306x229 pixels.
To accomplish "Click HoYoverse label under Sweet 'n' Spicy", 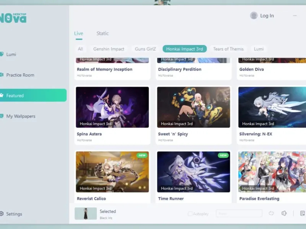I will (166, 140).
